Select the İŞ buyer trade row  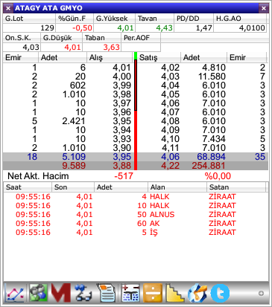tap(136, 232)
